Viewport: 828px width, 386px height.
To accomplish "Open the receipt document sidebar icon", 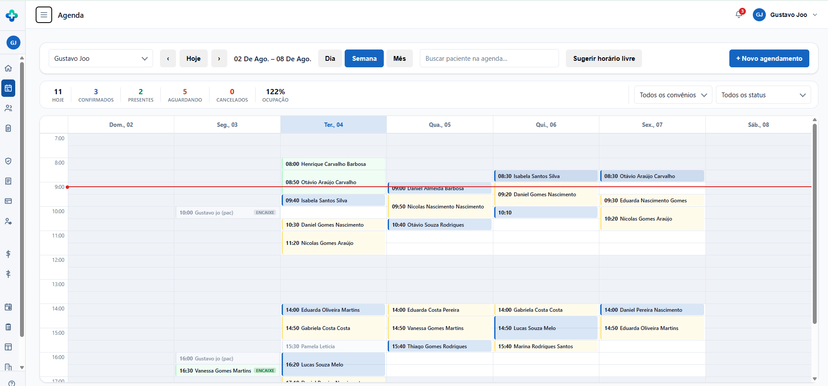I will point(8,181).
